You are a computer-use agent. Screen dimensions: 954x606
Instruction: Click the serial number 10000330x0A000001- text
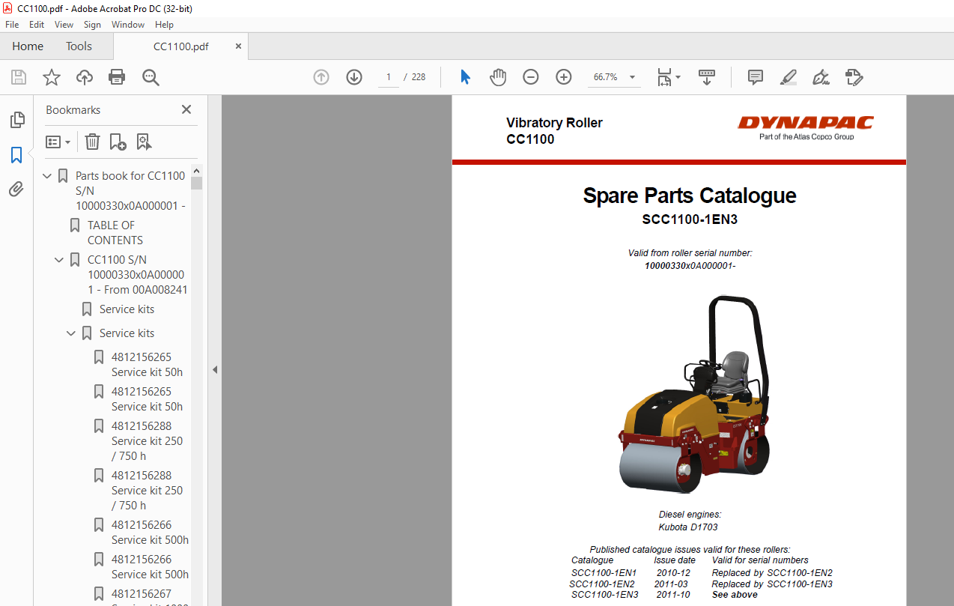coord(690,266)
